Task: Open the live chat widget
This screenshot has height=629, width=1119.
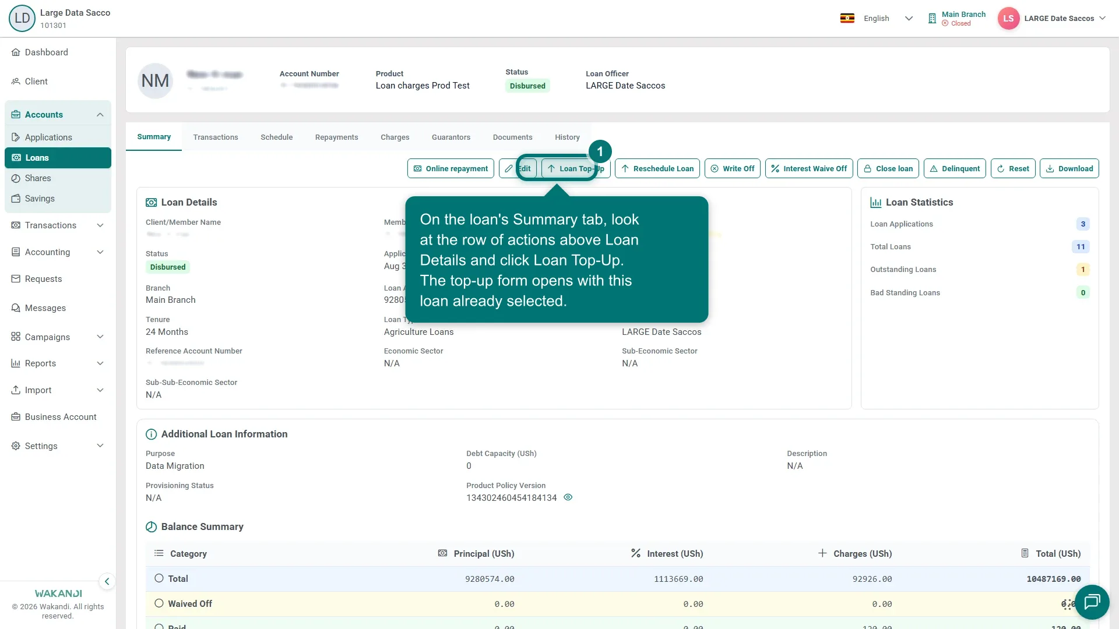Action: point(1092,602)
